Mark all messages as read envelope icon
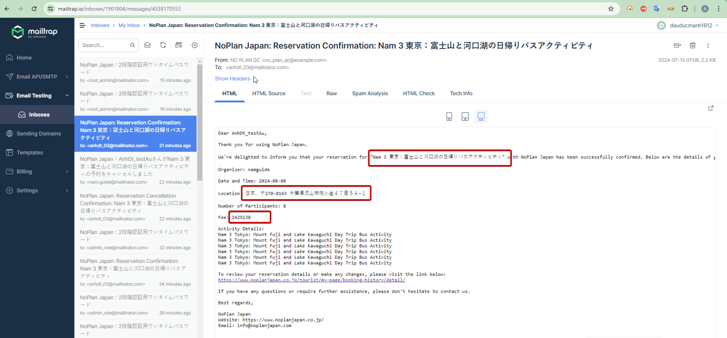The height and width of the screenshot is (338, 727). 147,45
